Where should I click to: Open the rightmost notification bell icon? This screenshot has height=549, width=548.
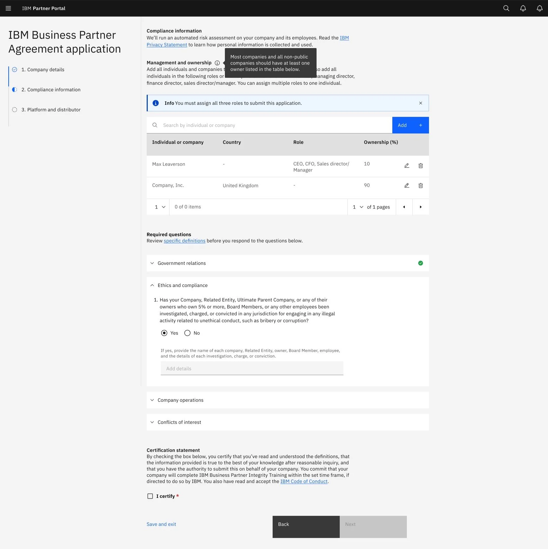point(539,8)
